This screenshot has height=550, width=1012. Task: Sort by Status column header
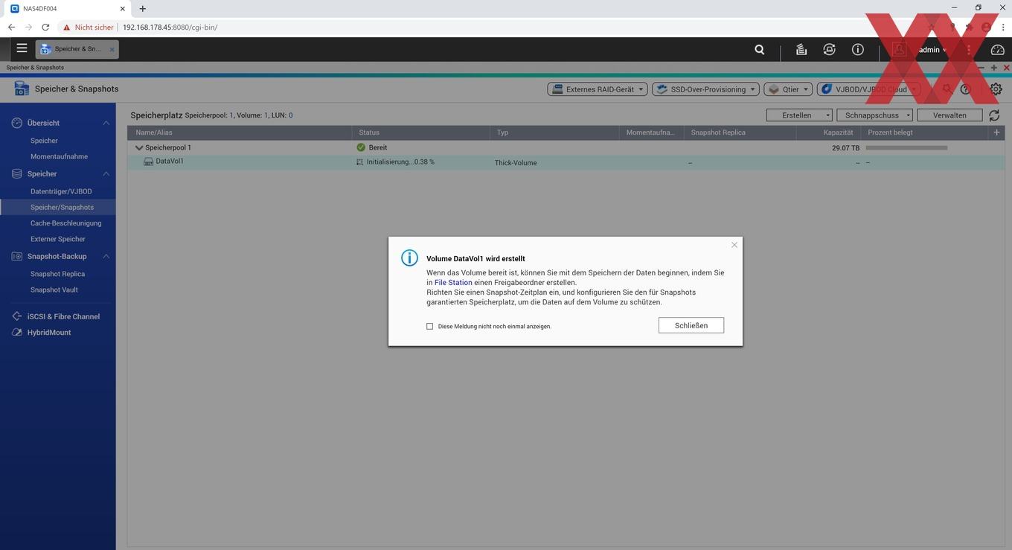[x=420, y=132]
